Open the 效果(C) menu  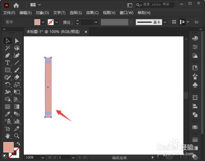(92, 13)
